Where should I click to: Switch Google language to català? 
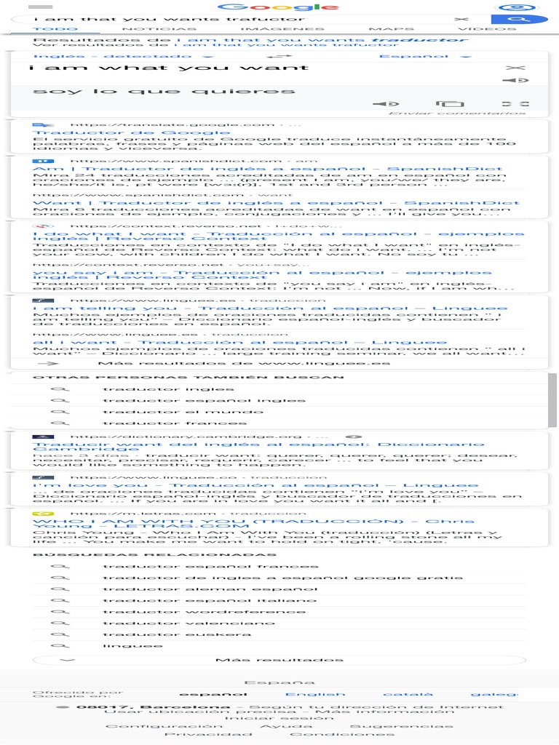pos(408,694)
